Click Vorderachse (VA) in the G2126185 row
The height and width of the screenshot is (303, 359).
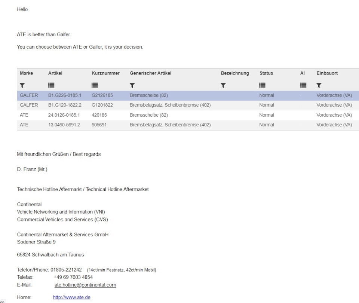334,95
